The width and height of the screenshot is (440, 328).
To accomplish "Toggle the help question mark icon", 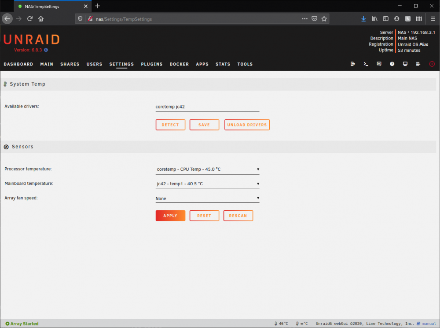I will 392,64.
